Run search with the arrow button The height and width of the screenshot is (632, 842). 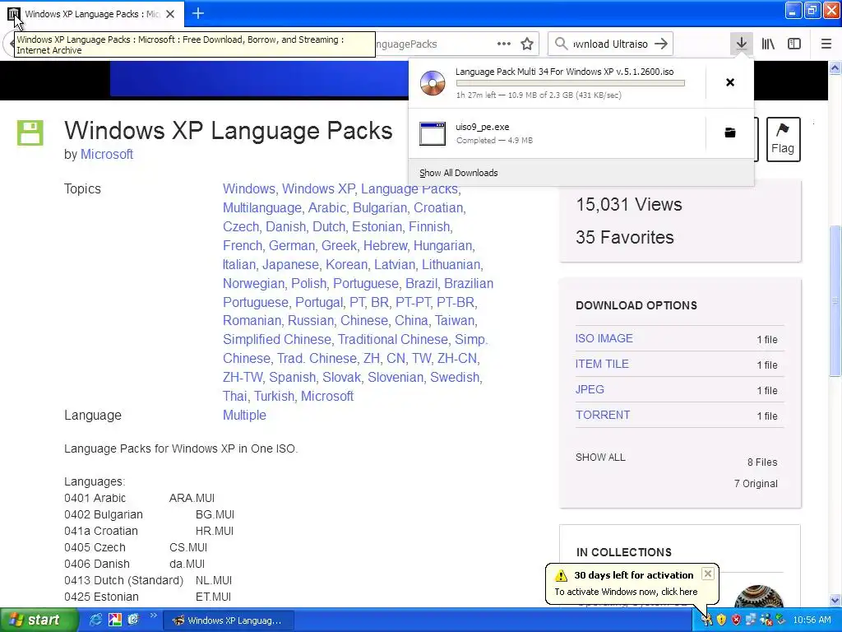pyautogui.click(x=661, y=44)
